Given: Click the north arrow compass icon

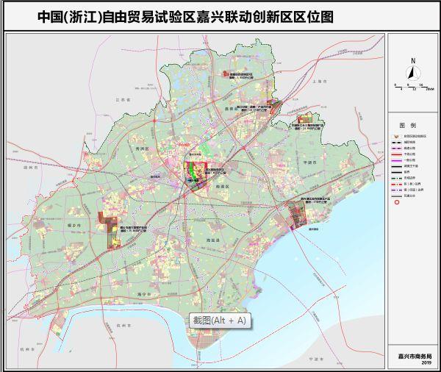Looking at the screenshot, I should 412,71.
